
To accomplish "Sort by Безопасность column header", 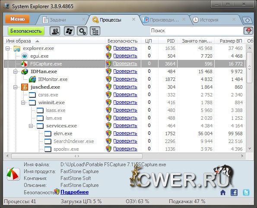I will point(123,41).
